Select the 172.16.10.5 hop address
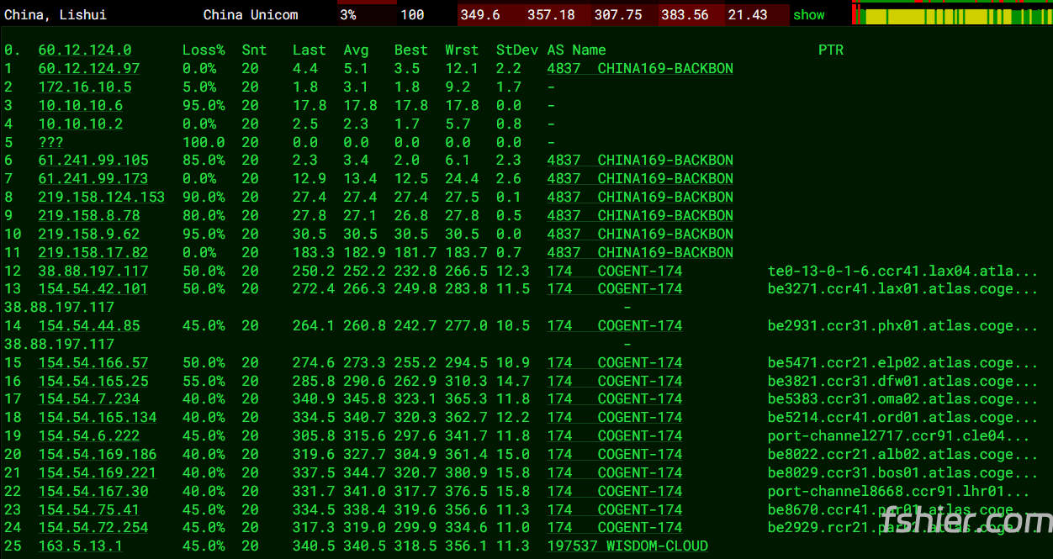The image size is (1053, 559). 84,87
